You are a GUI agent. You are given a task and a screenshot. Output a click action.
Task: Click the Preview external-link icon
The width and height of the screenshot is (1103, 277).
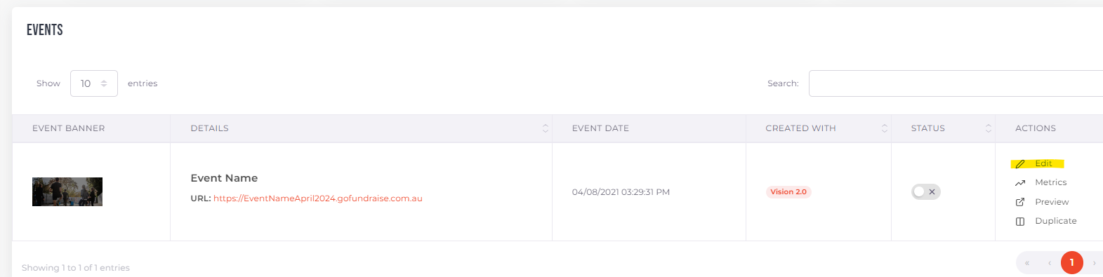point(1020,202)
